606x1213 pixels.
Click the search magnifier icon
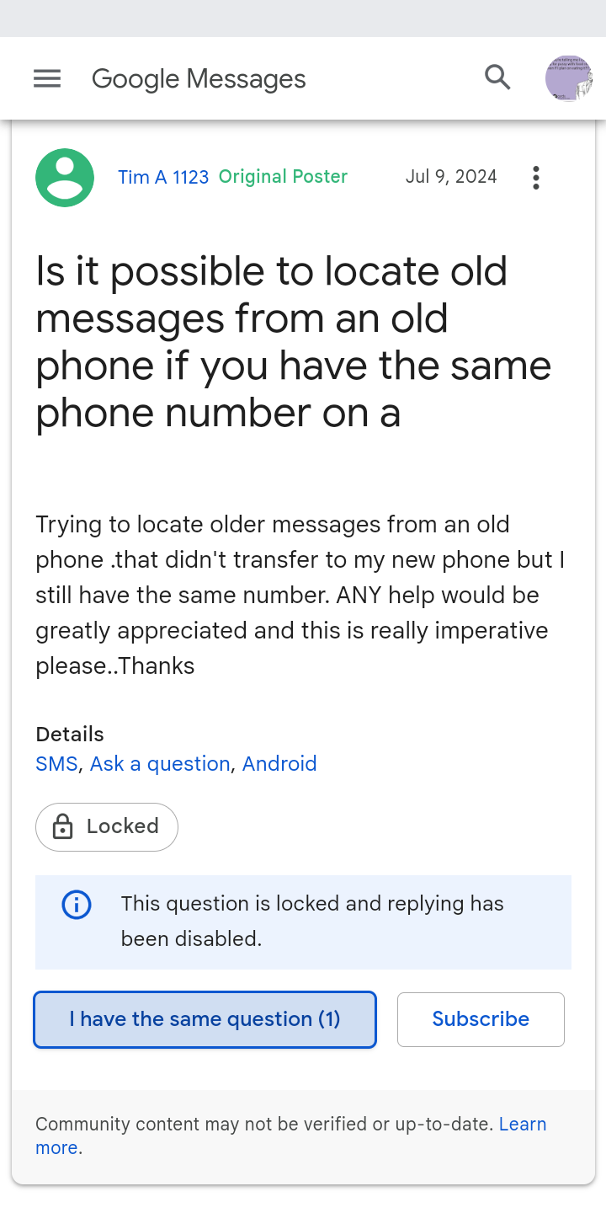498,77
